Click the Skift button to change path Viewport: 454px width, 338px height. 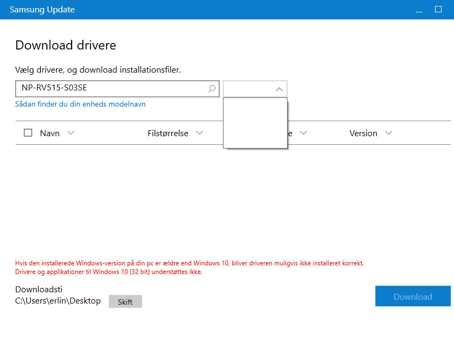click(x=125, y=301)
